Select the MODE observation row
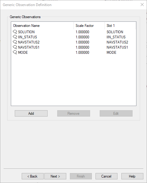The height and width of the screenshot is (183, 147). (73, 53)
